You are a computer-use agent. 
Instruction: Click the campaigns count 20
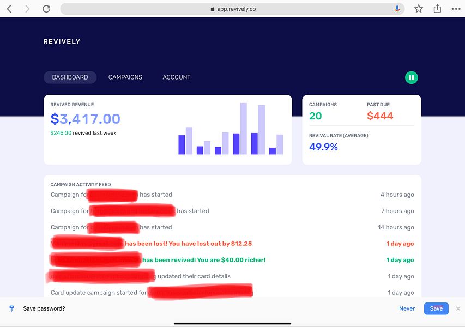click(315, 116)
